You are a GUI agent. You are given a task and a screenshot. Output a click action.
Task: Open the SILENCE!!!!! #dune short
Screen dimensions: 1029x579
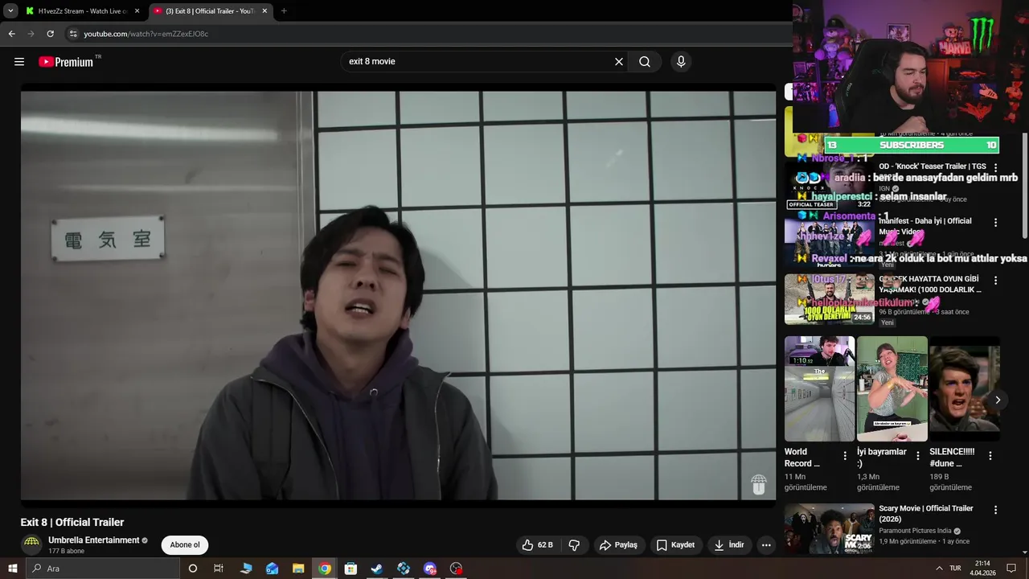tap(964, 389)
